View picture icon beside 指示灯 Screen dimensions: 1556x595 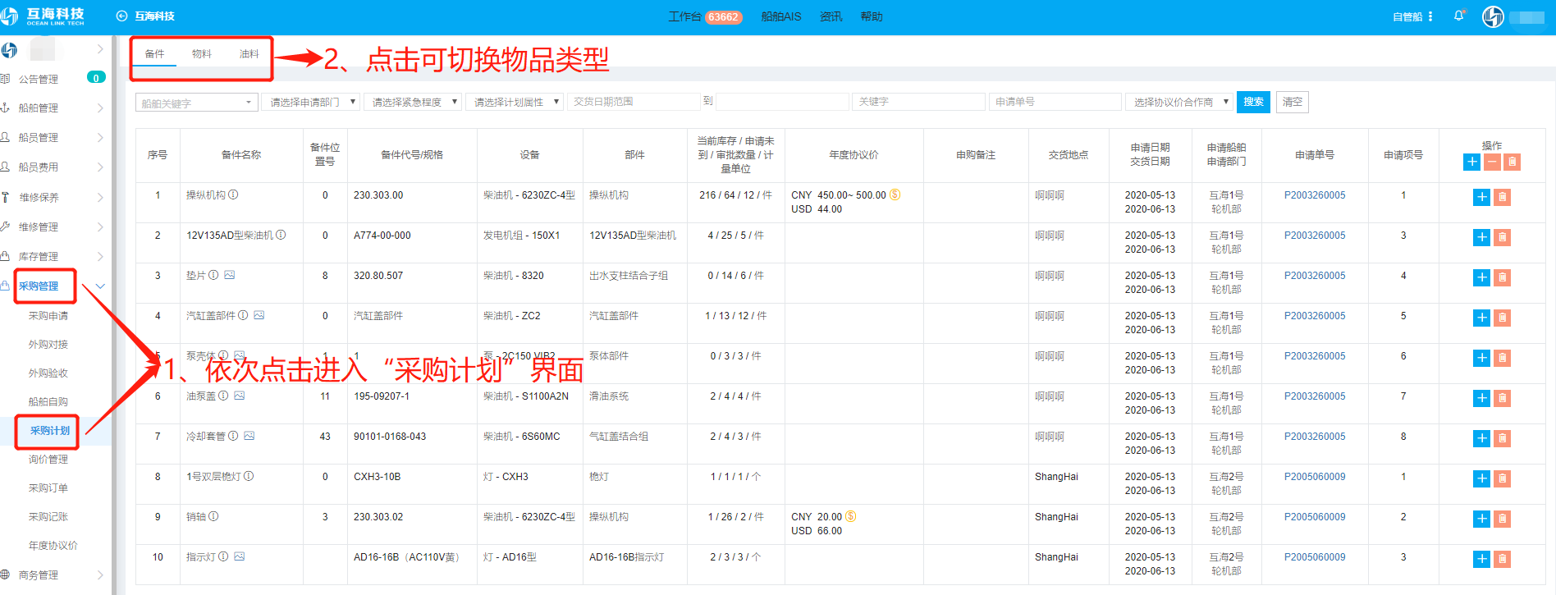pyautogui.click(x=239, y=557)
